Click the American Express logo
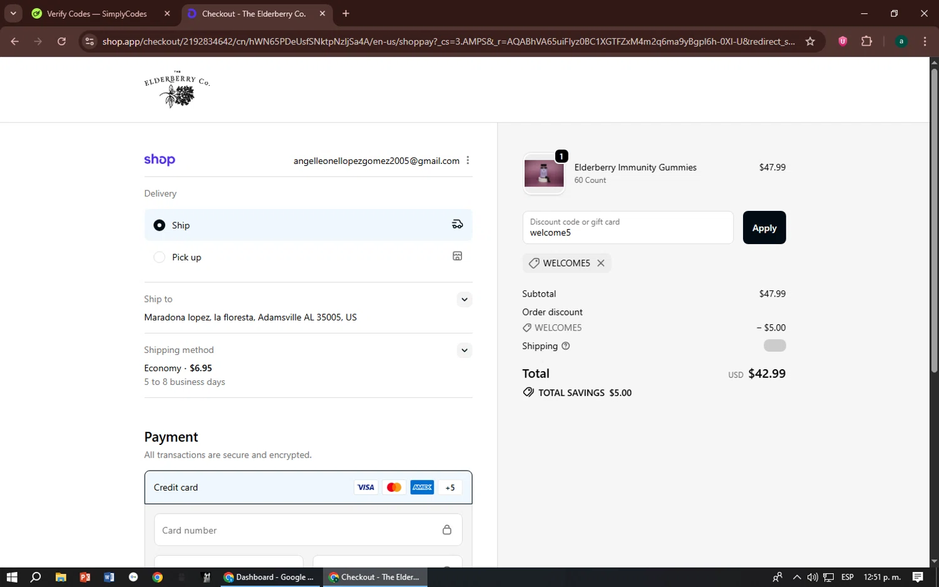Image resolution: width=939 pixels, height=587 pixels. [x=423, y=487]
